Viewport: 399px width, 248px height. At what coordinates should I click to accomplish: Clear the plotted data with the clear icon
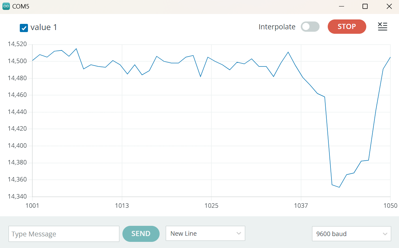(383, 27)
